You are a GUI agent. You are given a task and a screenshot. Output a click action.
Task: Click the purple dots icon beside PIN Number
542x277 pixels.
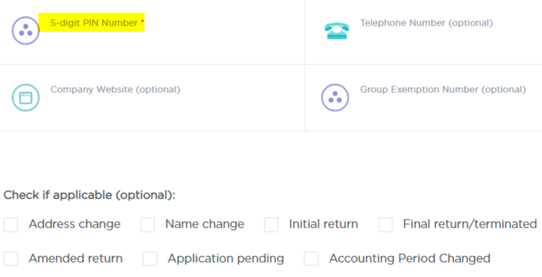pos(25,30)
